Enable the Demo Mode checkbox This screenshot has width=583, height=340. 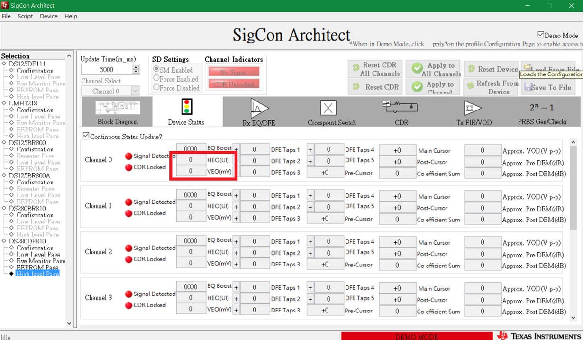click(x=541, y=35)
